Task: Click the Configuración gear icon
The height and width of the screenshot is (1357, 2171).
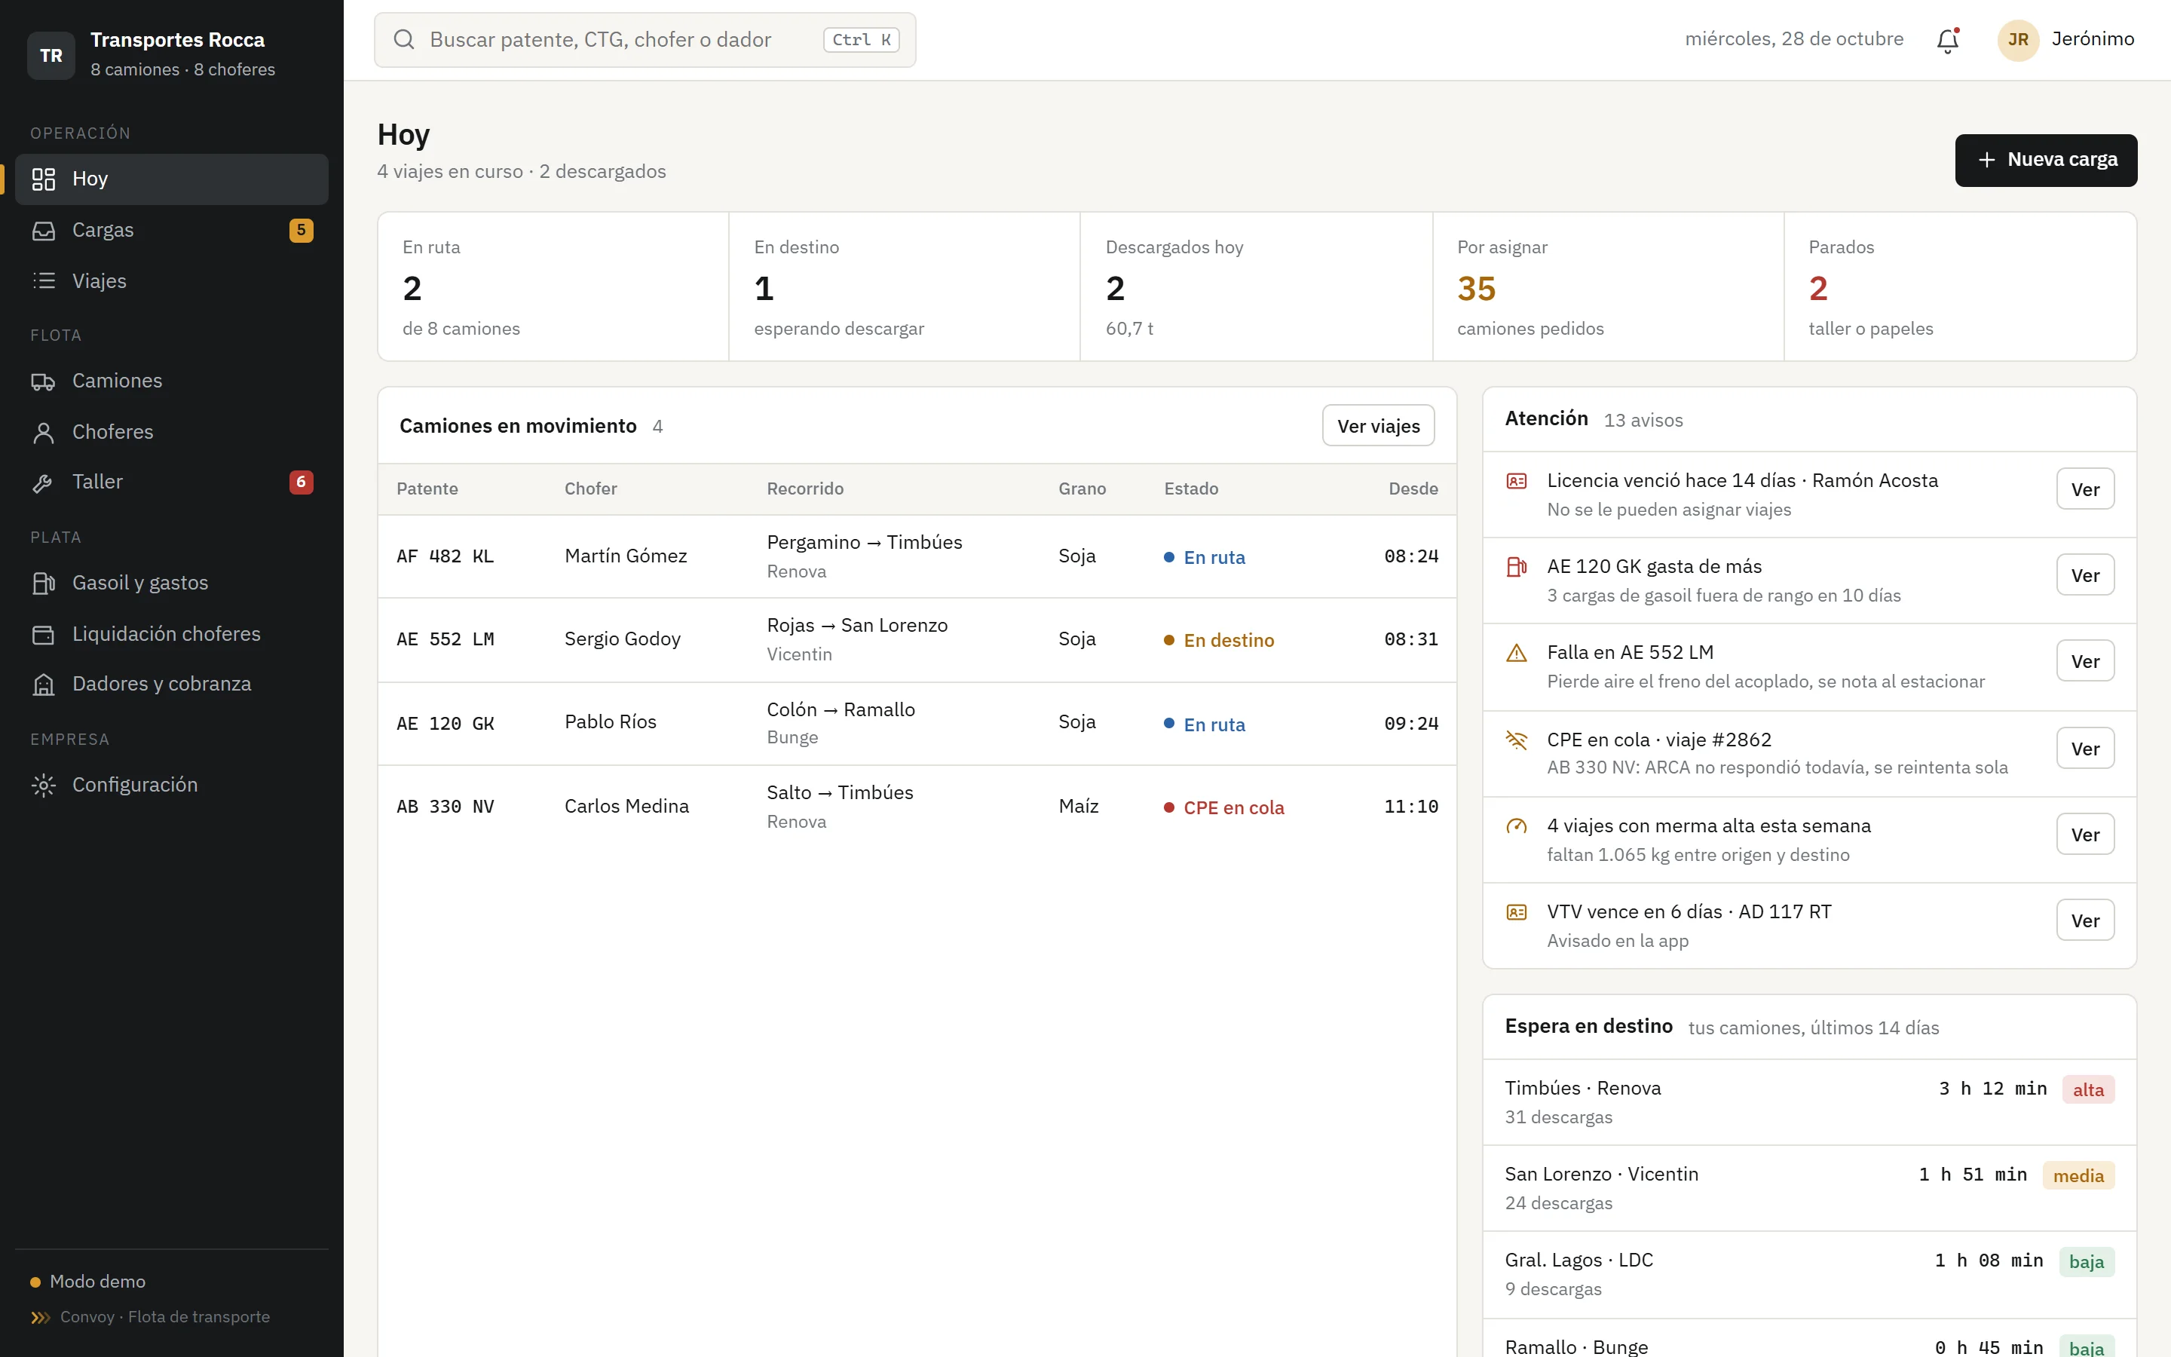Action: point(43,786)
